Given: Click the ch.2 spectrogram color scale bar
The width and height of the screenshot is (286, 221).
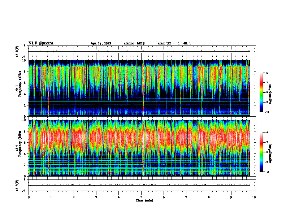Looking at the screenshot, I should 261,152.
